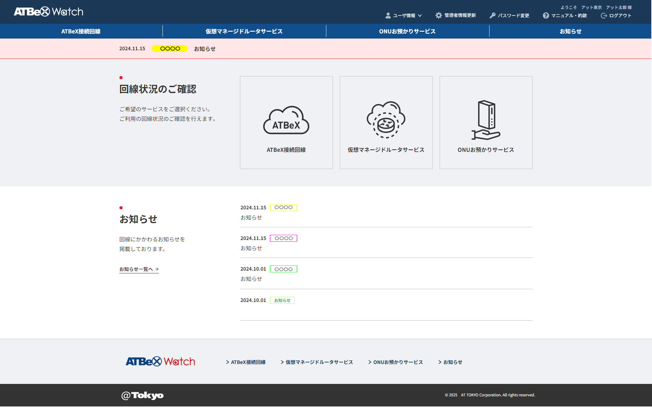
Task: Select the ONUお預かりサービス card label
Action: tap(486, 150)
